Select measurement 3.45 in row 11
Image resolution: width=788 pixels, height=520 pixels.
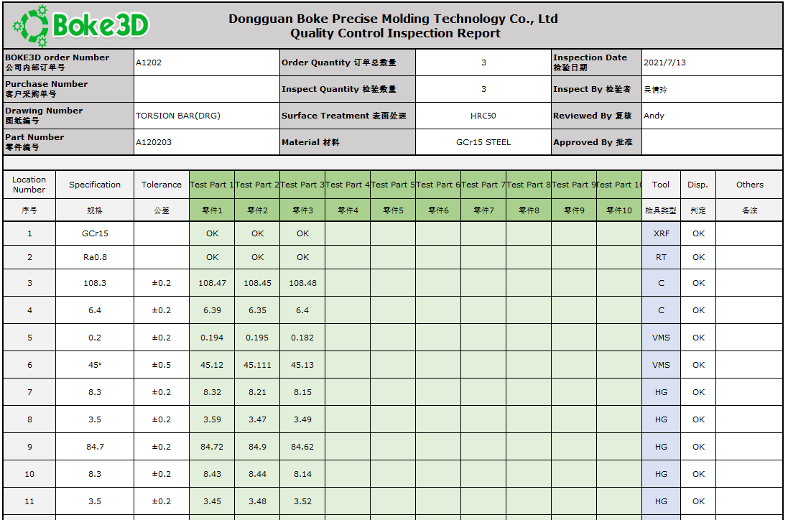coord(212,501)
